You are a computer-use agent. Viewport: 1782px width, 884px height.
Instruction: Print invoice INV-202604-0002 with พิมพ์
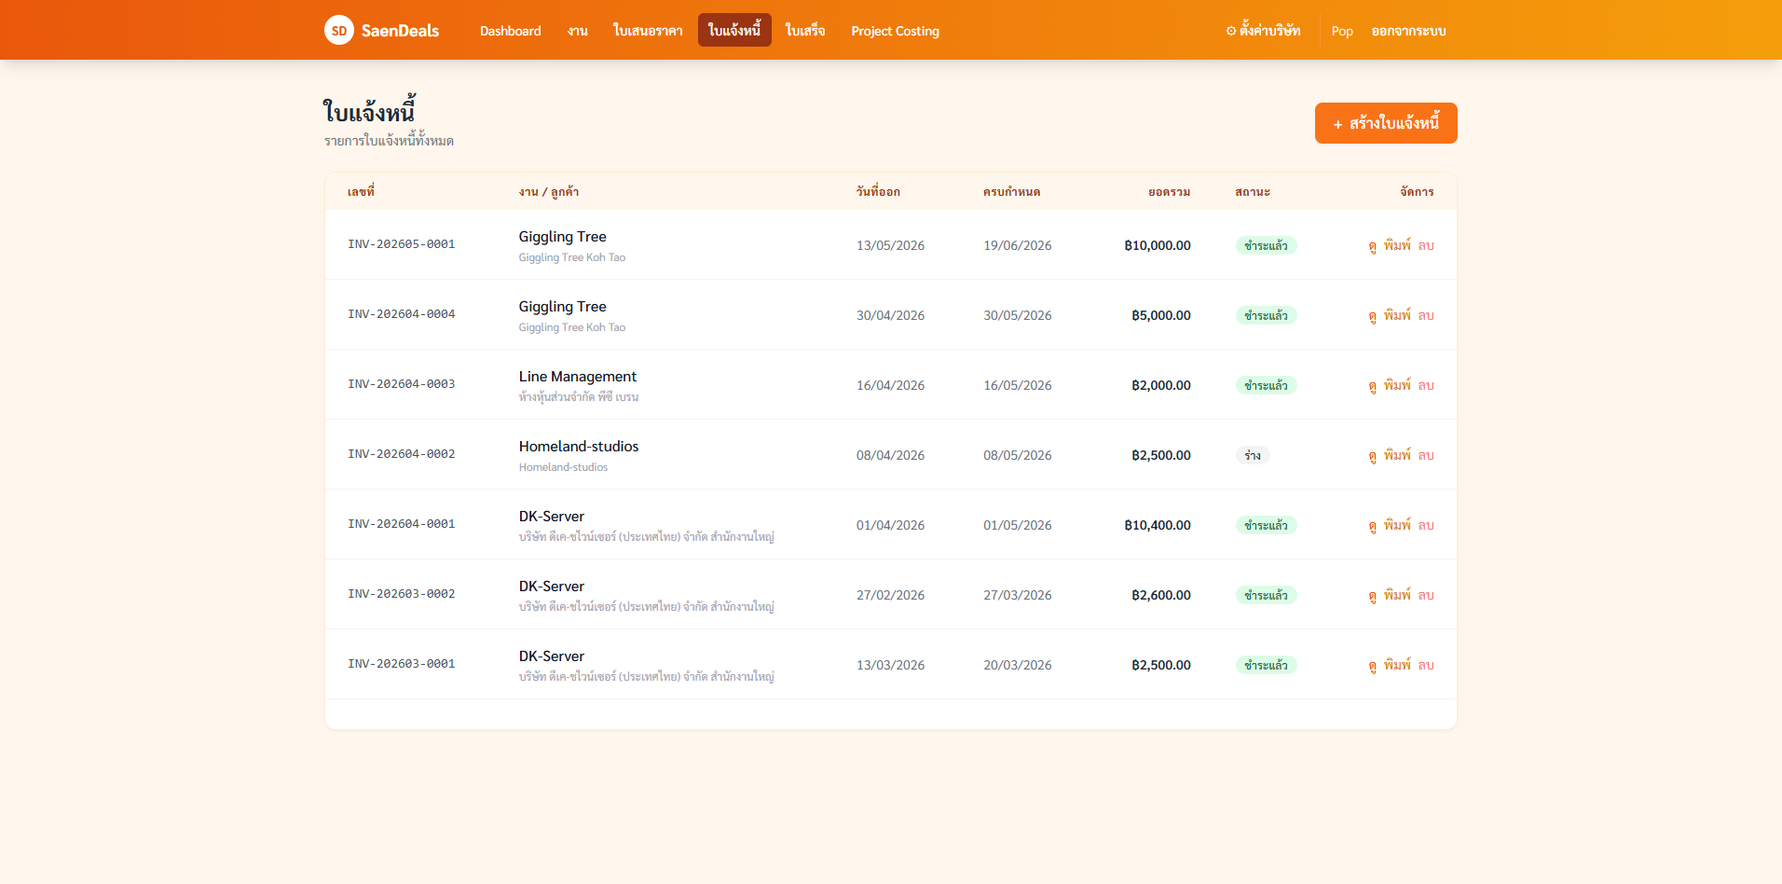click(1397, 455)
